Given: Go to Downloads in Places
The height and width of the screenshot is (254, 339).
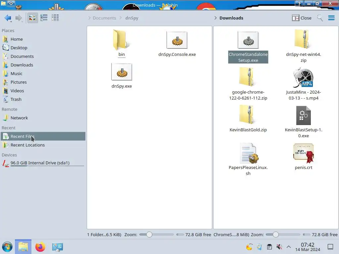Looking at the screenshot, I should (43, 65).
